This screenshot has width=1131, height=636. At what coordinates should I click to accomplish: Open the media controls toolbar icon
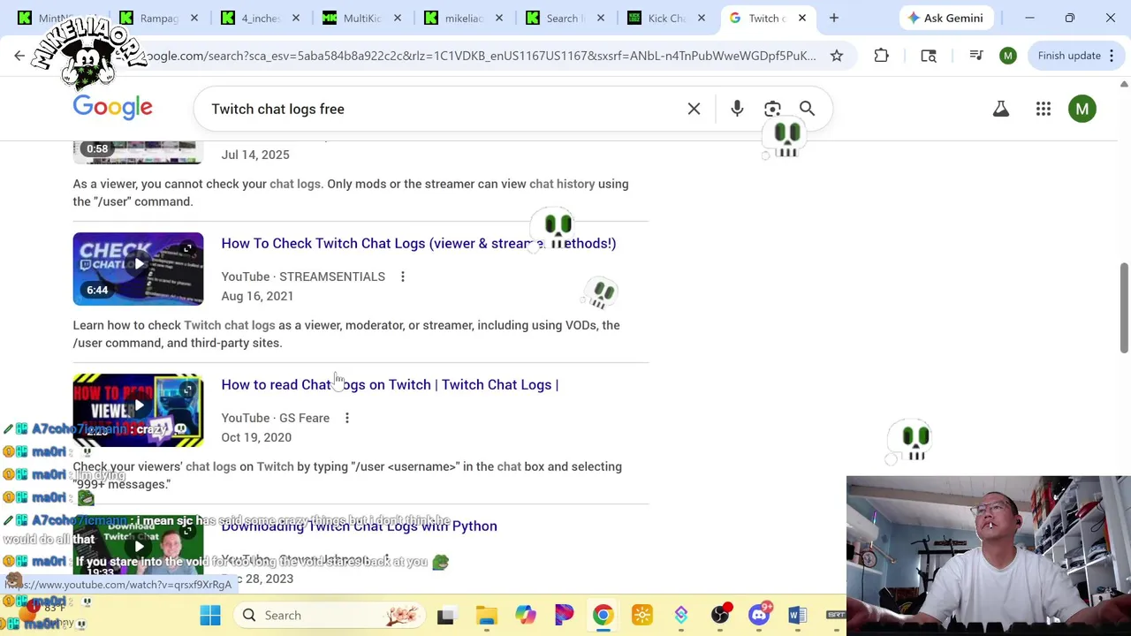pyautogui.click(x=976, y=56)
